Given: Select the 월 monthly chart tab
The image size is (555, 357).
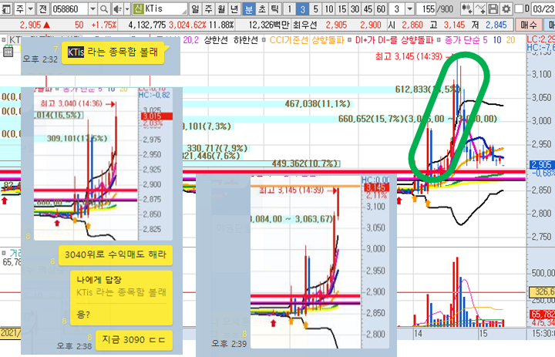Looking at the screenshot, I should [x=221, y=8].
